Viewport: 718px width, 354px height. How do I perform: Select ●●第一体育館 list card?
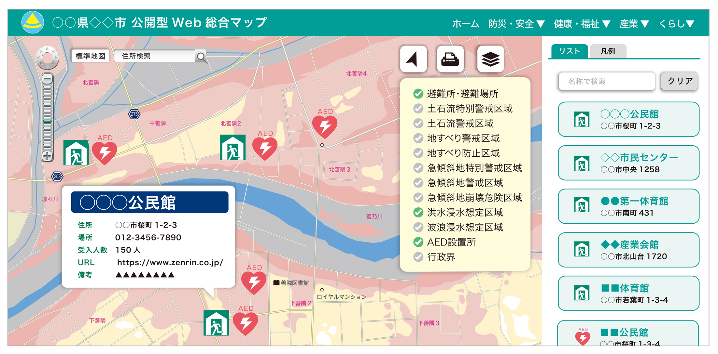coord(628,206)
